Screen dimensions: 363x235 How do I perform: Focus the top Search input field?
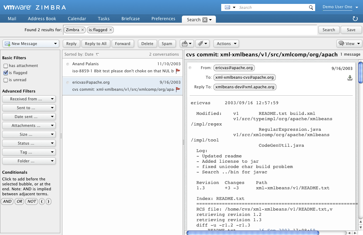pos(273,7)
